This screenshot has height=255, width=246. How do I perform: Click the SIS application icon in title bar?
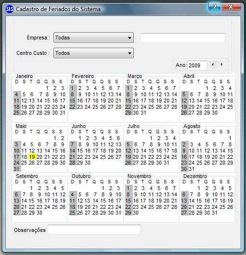click(10, 9)
